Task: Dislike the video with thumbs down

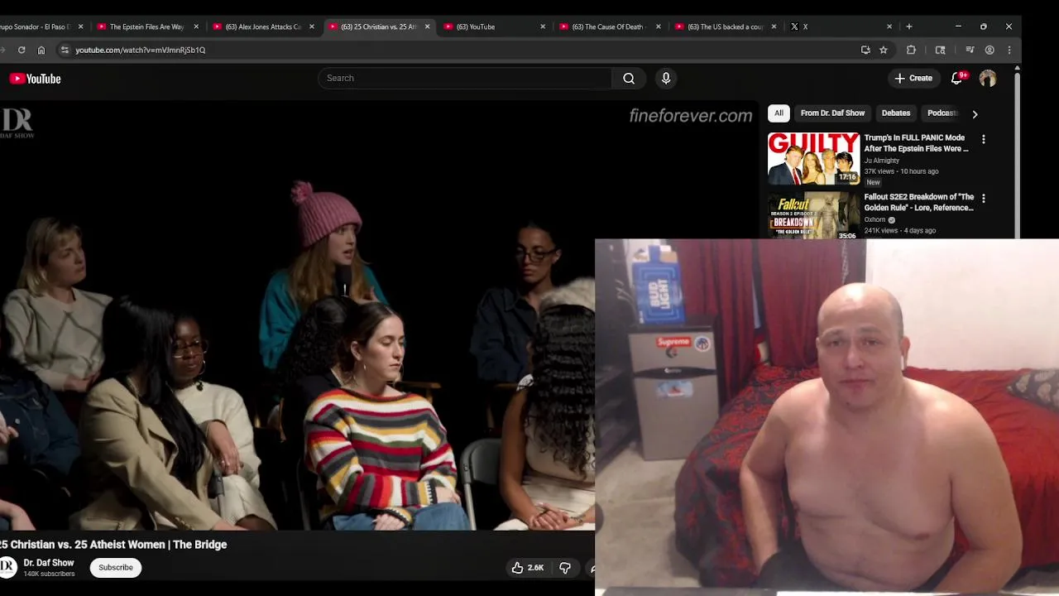Action: (565, 567)
